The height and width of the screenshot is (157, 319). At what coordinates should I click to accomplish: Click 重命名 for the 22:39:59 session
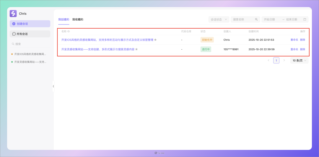294,49
